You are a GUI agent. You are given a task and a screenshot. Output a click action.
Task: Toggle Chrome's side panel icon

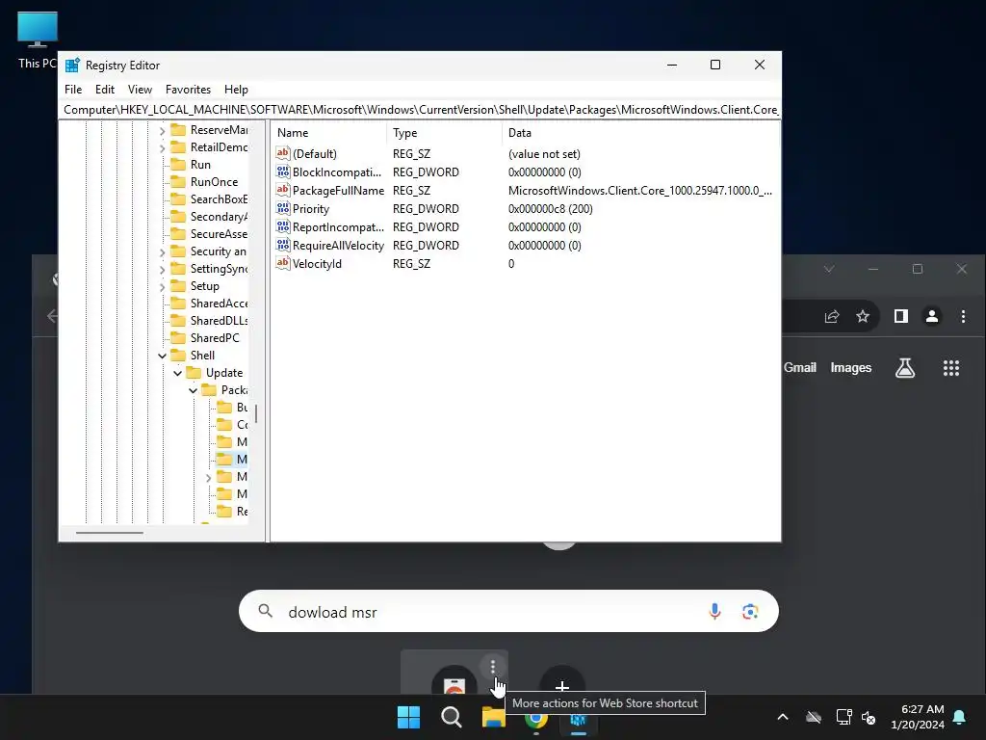tap(901, 316)
